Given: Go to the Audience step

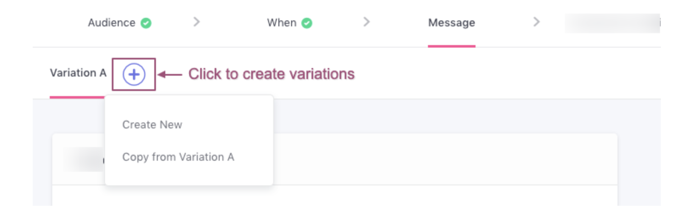Looking at the screenshot, I should [111, 23].
